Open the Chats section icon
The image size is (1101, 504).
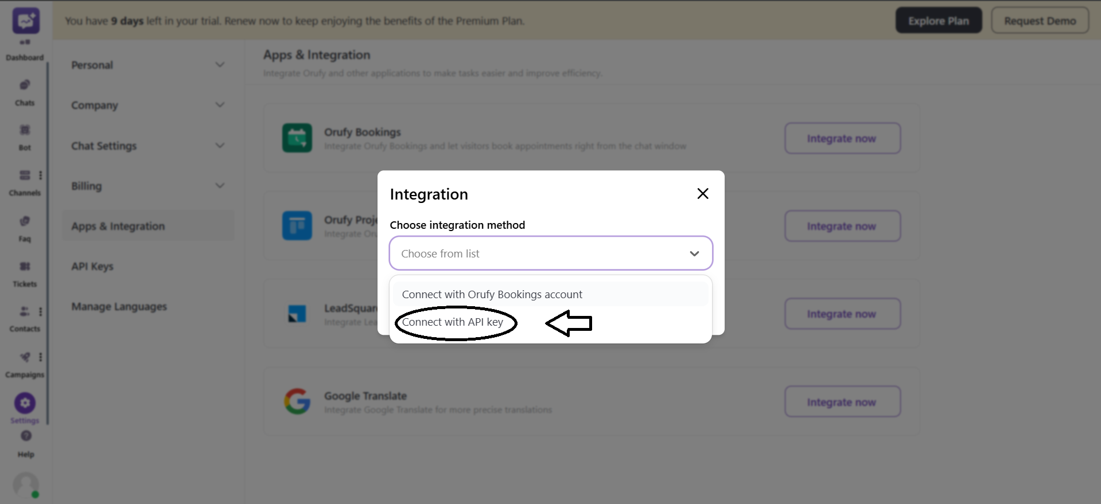tap(25, 85)
